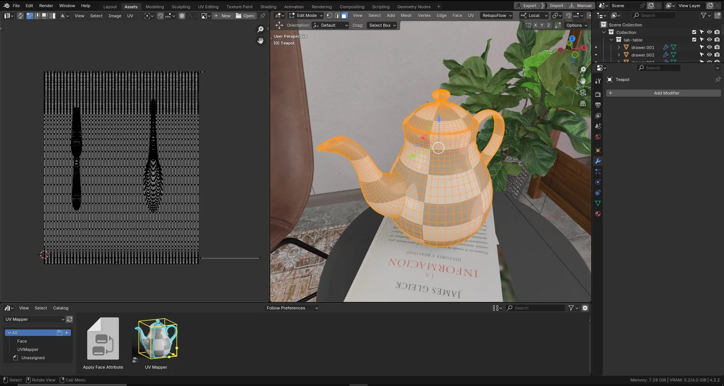This screenshot has height=386, width=724.
Task: Toggle proportional editing in UV editor
Action: point(182,16)
